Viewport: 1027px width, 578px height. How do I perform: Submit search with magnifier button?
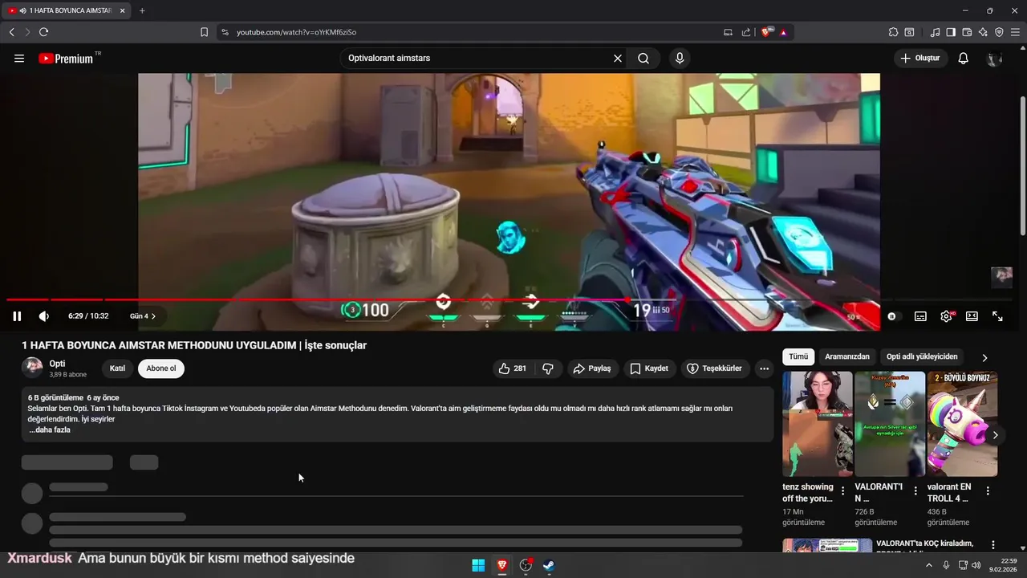click(643, 59)
